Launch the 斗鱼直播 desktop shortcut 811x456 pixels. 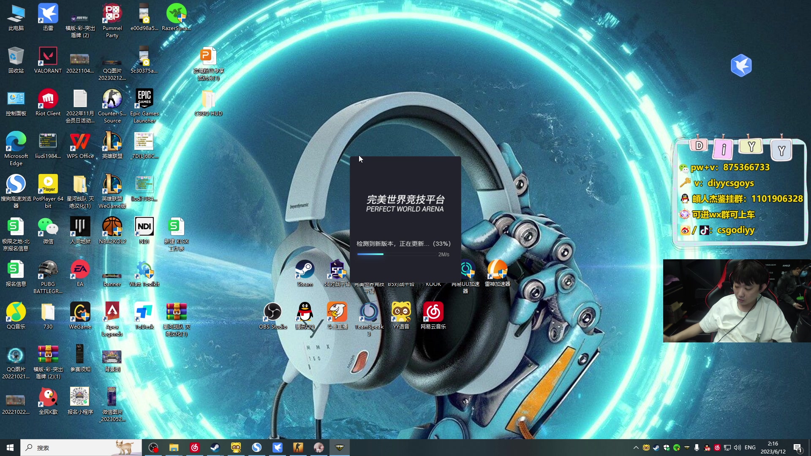point(337,316)
